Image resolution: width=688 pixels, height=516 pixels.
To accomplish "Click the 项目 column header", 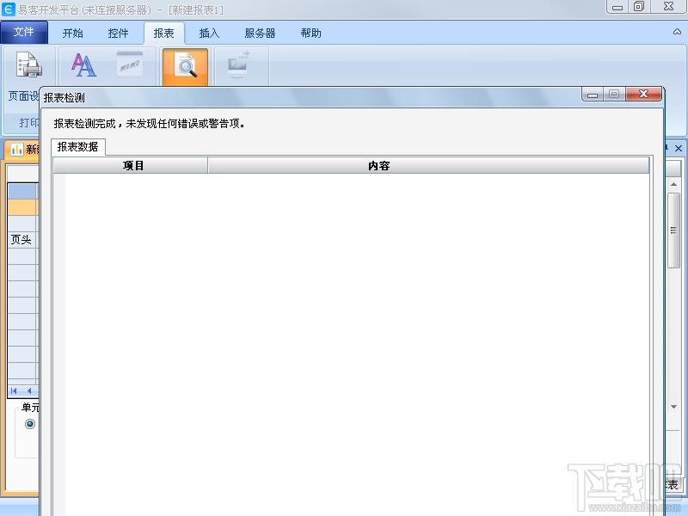I will (x=131, y=165).
